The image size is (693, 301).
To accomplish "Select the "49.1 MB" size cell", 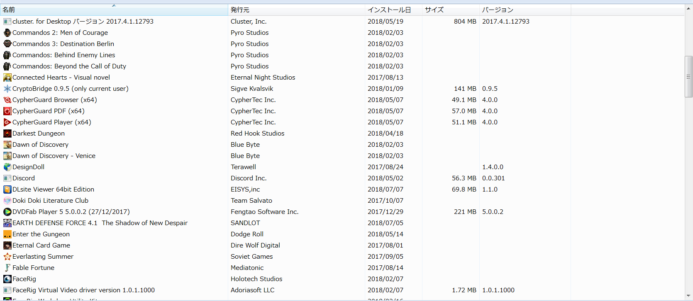I will click(x=464, y=100).
